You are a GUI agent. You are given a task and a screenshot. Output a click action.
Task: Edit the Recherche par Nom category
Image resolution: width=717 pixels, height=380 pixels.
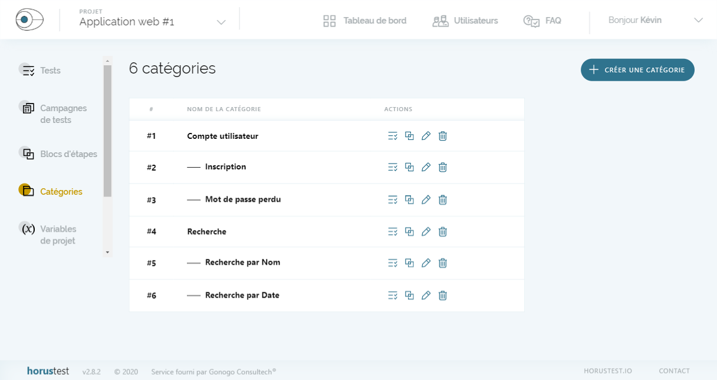pyautogui.click(x=426, y=263)
